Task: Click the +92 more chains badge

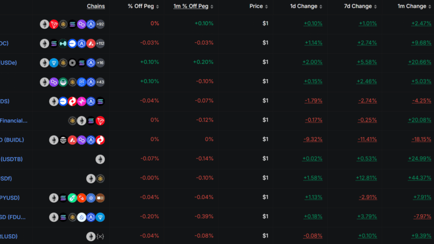Action: click(x=100, y=24)
